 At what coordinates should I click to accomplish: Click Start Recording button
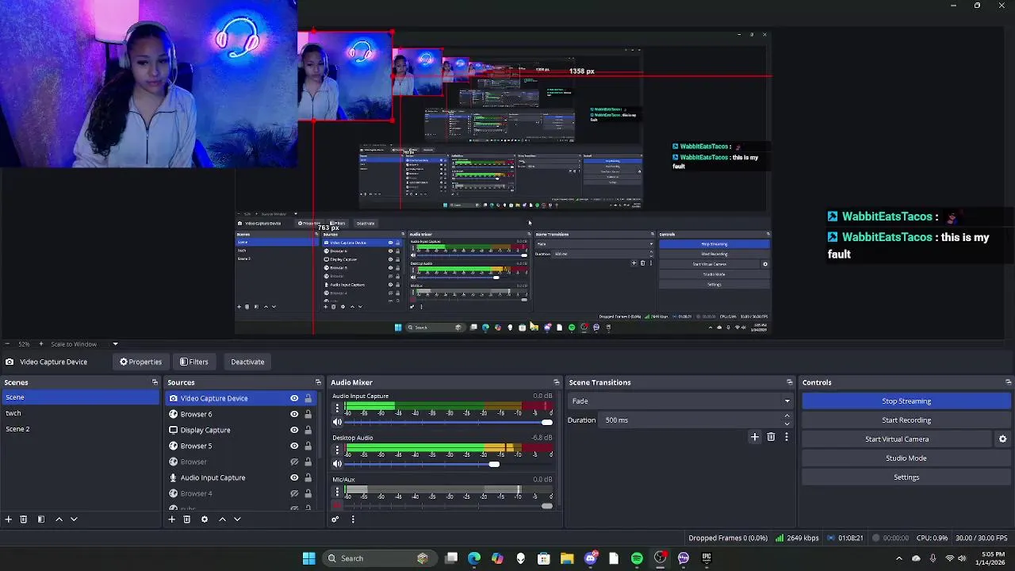906,420
